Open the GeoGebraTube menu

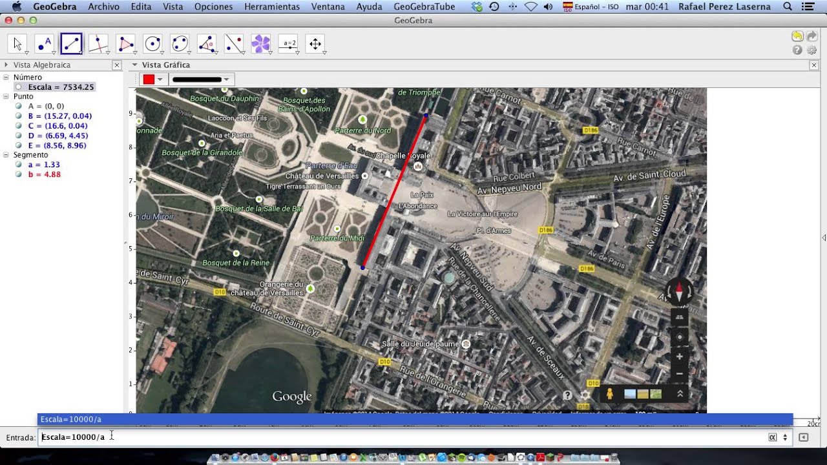(423, 6)
